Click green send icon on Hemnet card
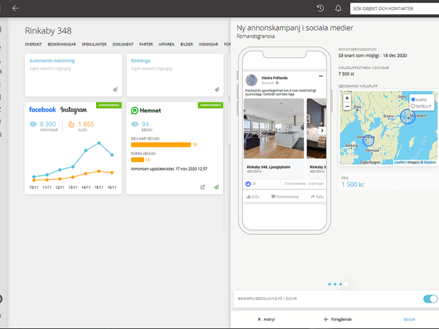The image size is (439, 329). (216, 187)
